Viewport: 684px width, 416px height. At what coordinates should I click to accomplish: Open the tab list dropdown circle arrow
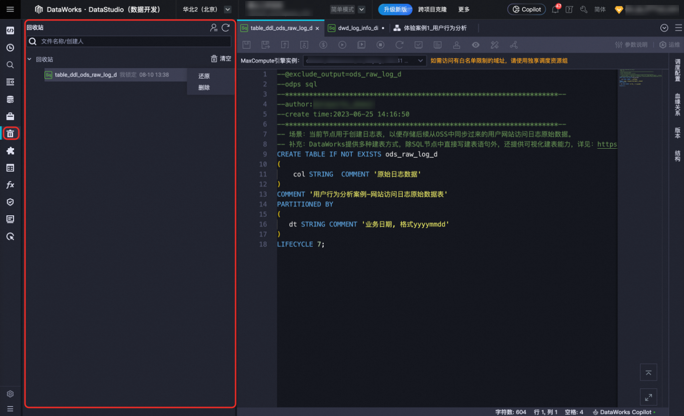click(x=664, y=28)
